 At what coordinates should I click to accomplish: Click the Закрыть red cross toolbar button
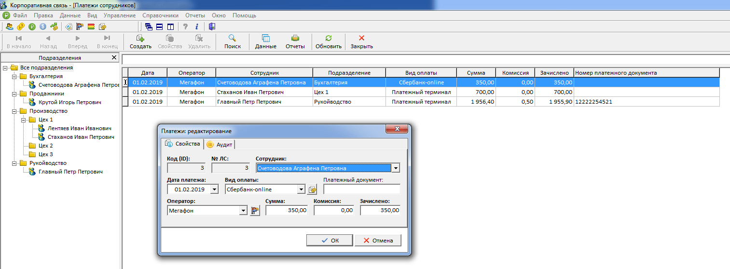point(362,42)
